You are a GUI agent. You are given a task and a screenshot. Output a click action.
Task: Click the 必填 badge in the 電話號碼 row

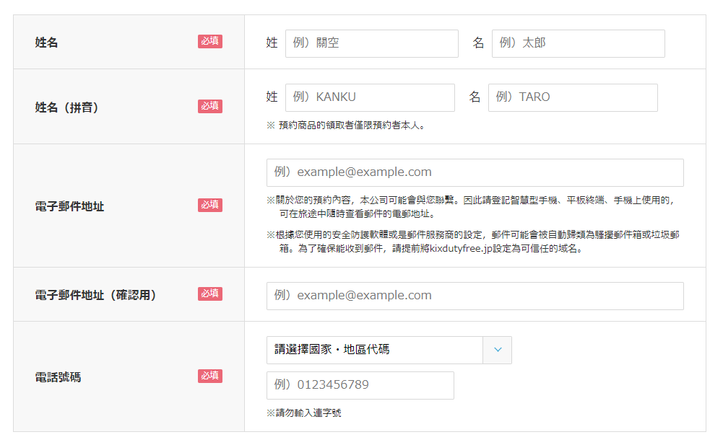pyautogui.click(x=210, y=376)
